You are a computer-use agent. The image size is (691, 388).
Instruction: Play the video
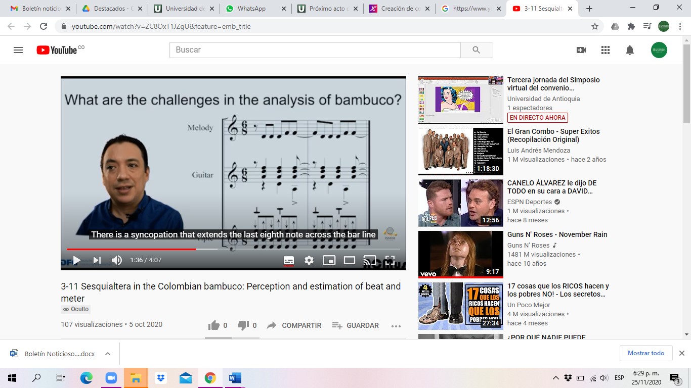click(76, 260)
